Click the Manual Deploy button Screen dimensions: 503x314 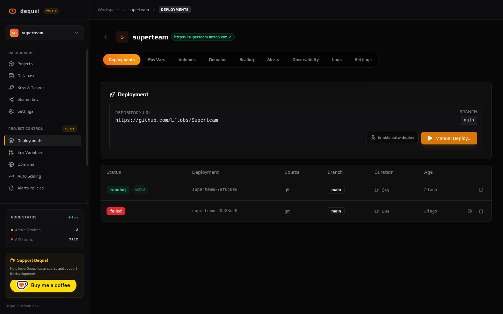pos(449,138)
